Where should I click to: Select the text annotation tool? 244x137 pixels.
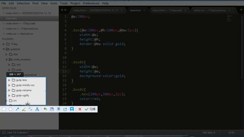point(37,109)
